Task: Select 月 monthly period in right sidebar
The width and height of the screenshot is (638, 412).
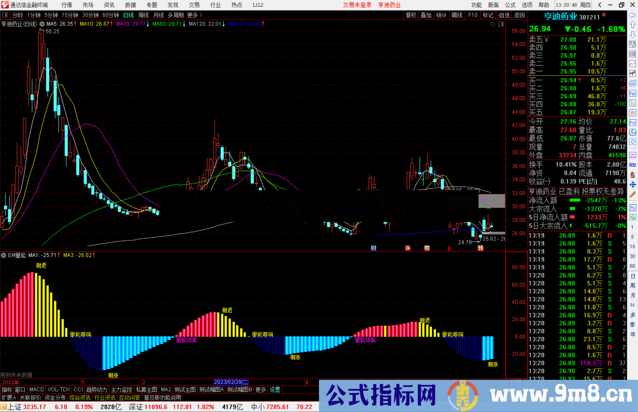Action: 633,295
